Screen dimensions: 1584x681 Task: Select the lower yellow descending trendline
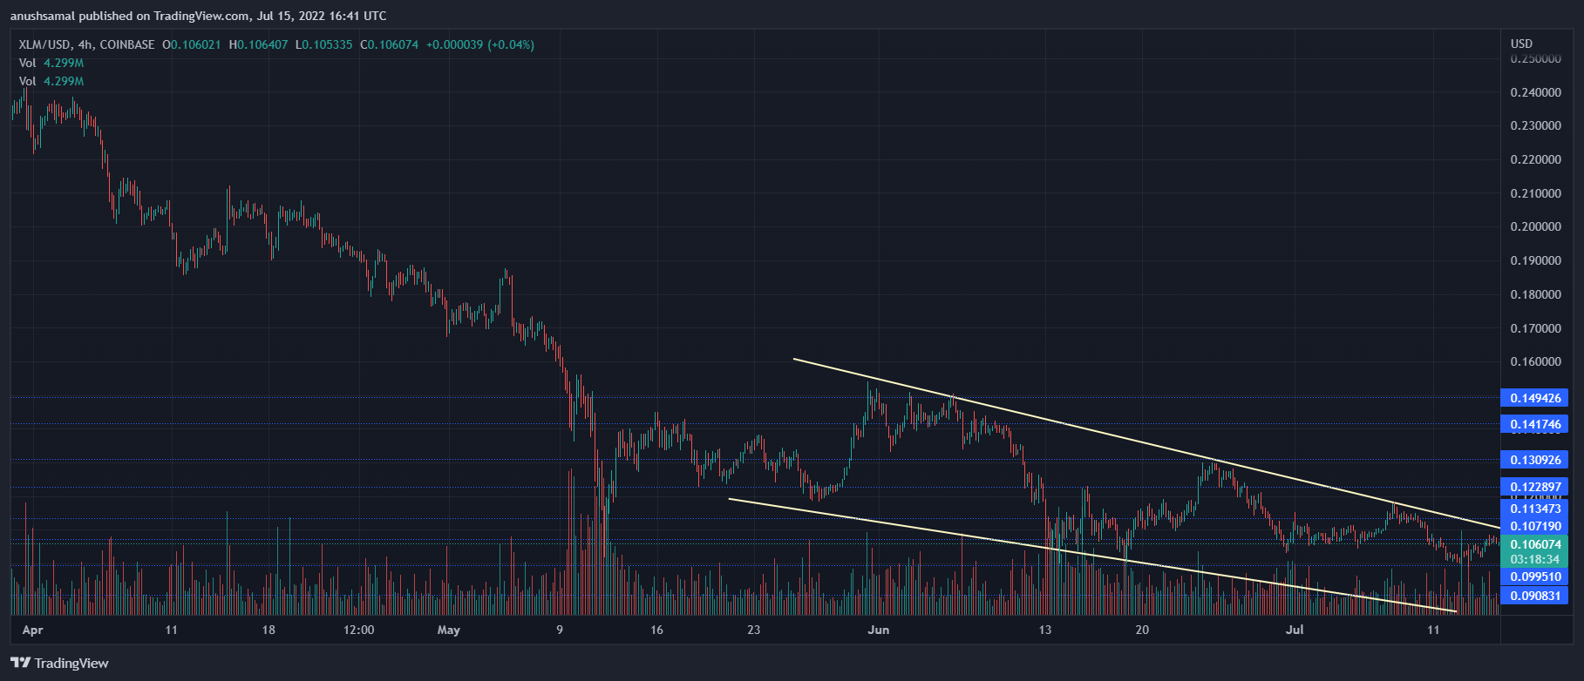pyautogui.click(x=1092, y=556)
